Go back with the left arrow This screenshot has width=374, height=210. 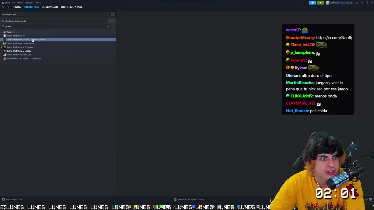pos(3,7)
